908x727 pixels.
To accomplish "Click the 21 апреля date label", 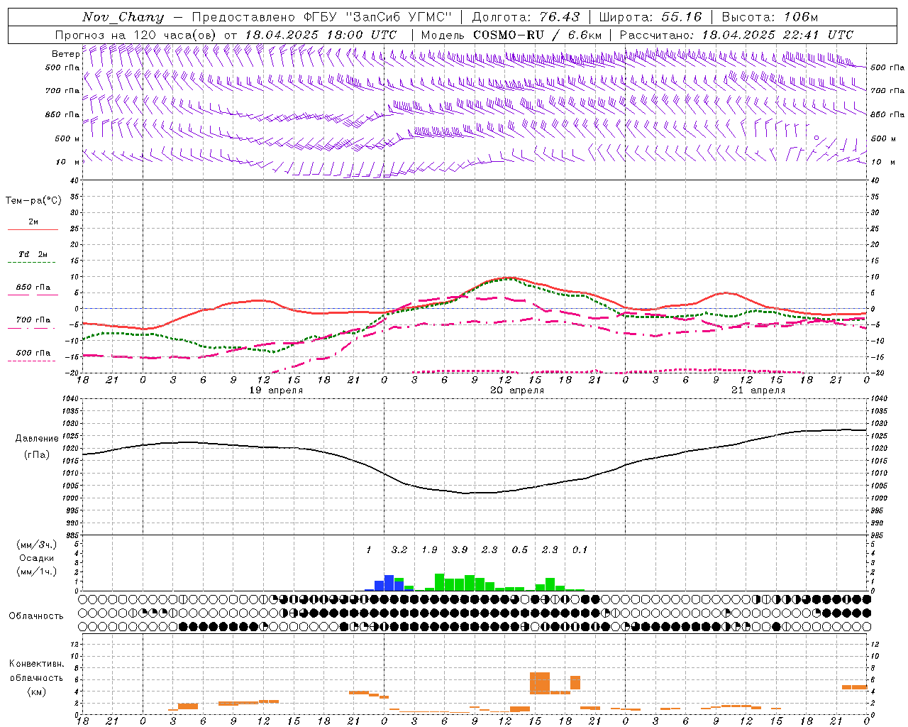I will point(758,390).
